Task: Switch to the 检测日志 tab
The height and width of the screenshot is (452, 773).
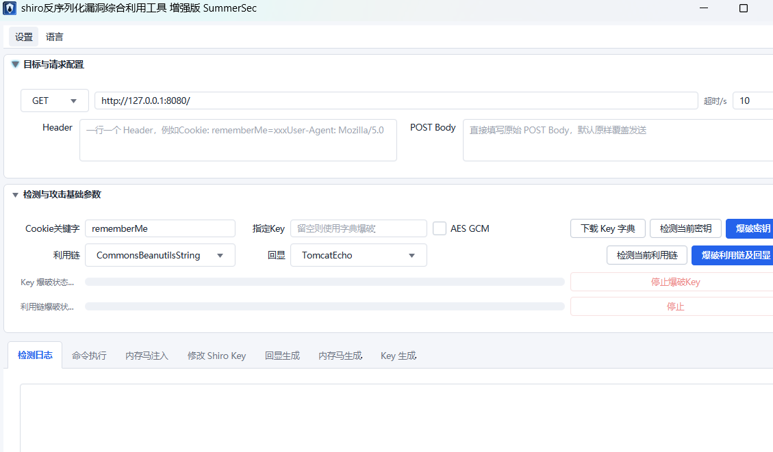Action: tap(35, 355)
